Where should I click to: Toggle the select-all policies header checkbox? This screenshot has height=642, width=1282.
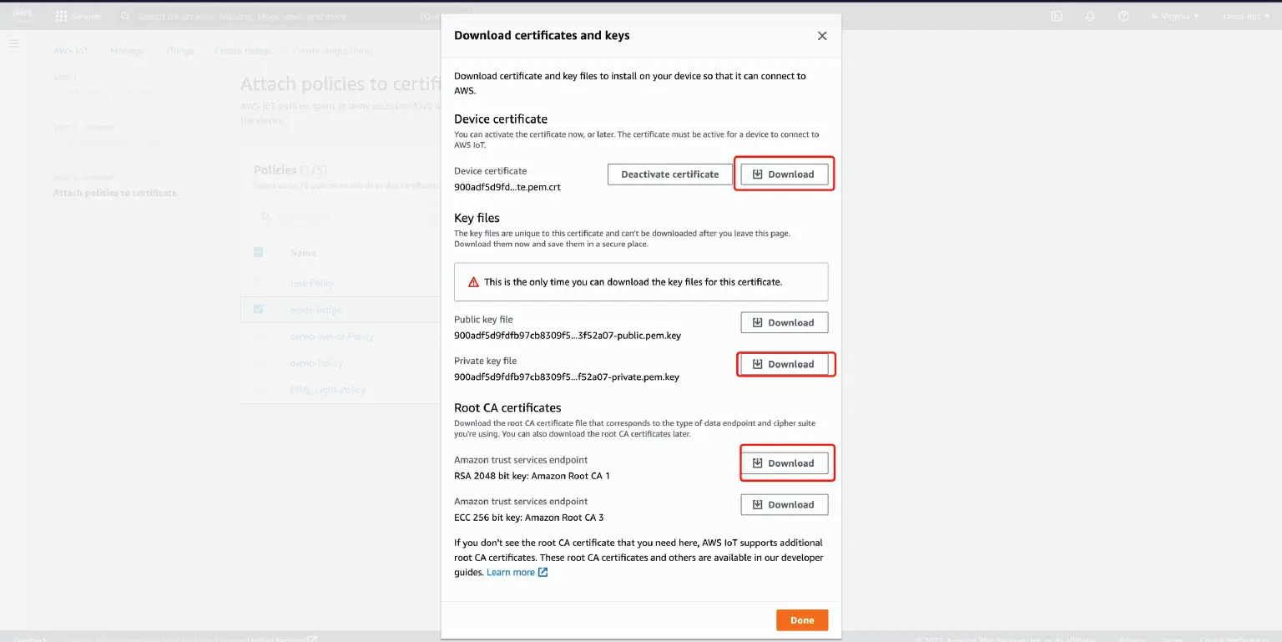259,252
